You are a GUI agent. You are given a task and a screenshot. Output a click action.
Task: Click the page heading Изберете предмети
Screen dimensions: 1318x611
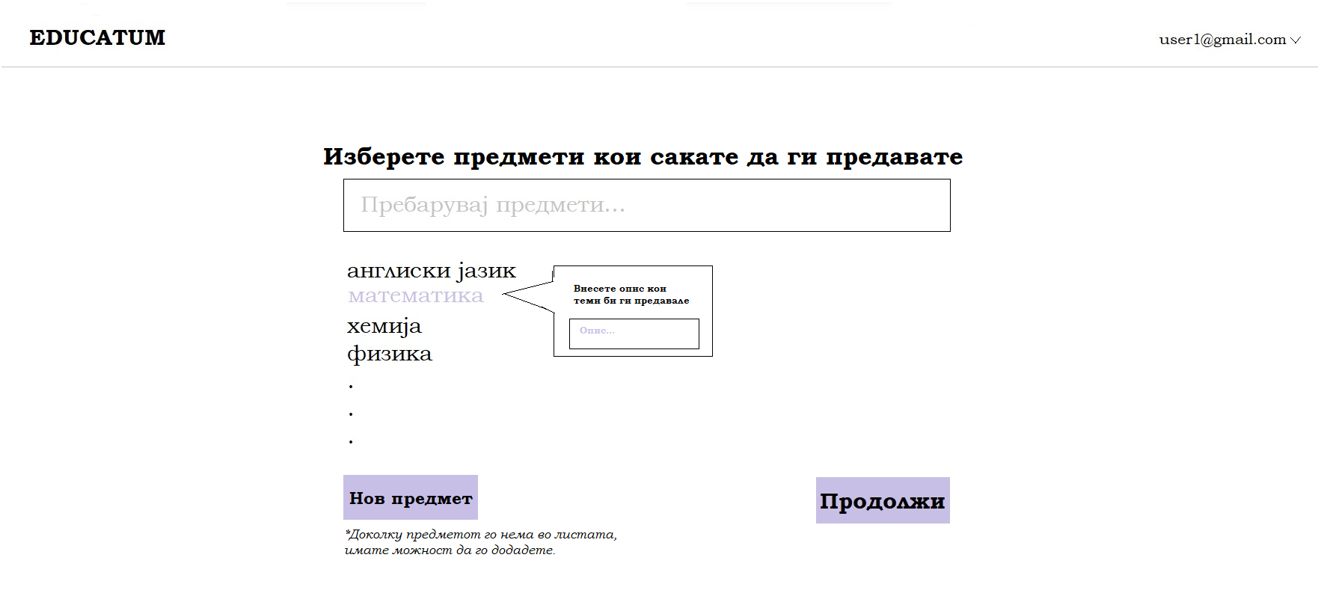coord(643,156)
